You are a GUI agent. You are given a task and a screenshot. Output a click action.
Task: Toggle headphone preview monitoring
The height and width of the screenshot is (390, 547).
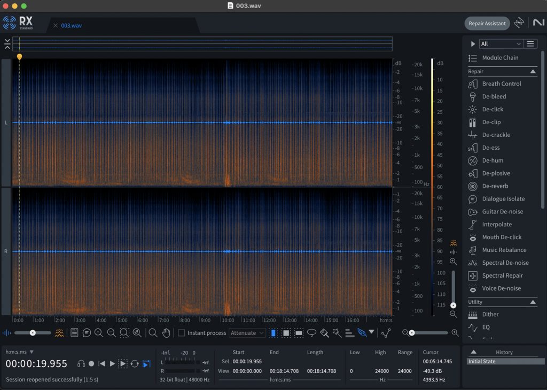(81, 363)
